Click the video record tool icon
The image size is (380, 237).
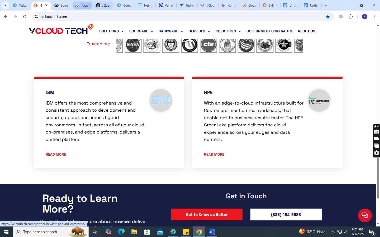tap(377, 139)
